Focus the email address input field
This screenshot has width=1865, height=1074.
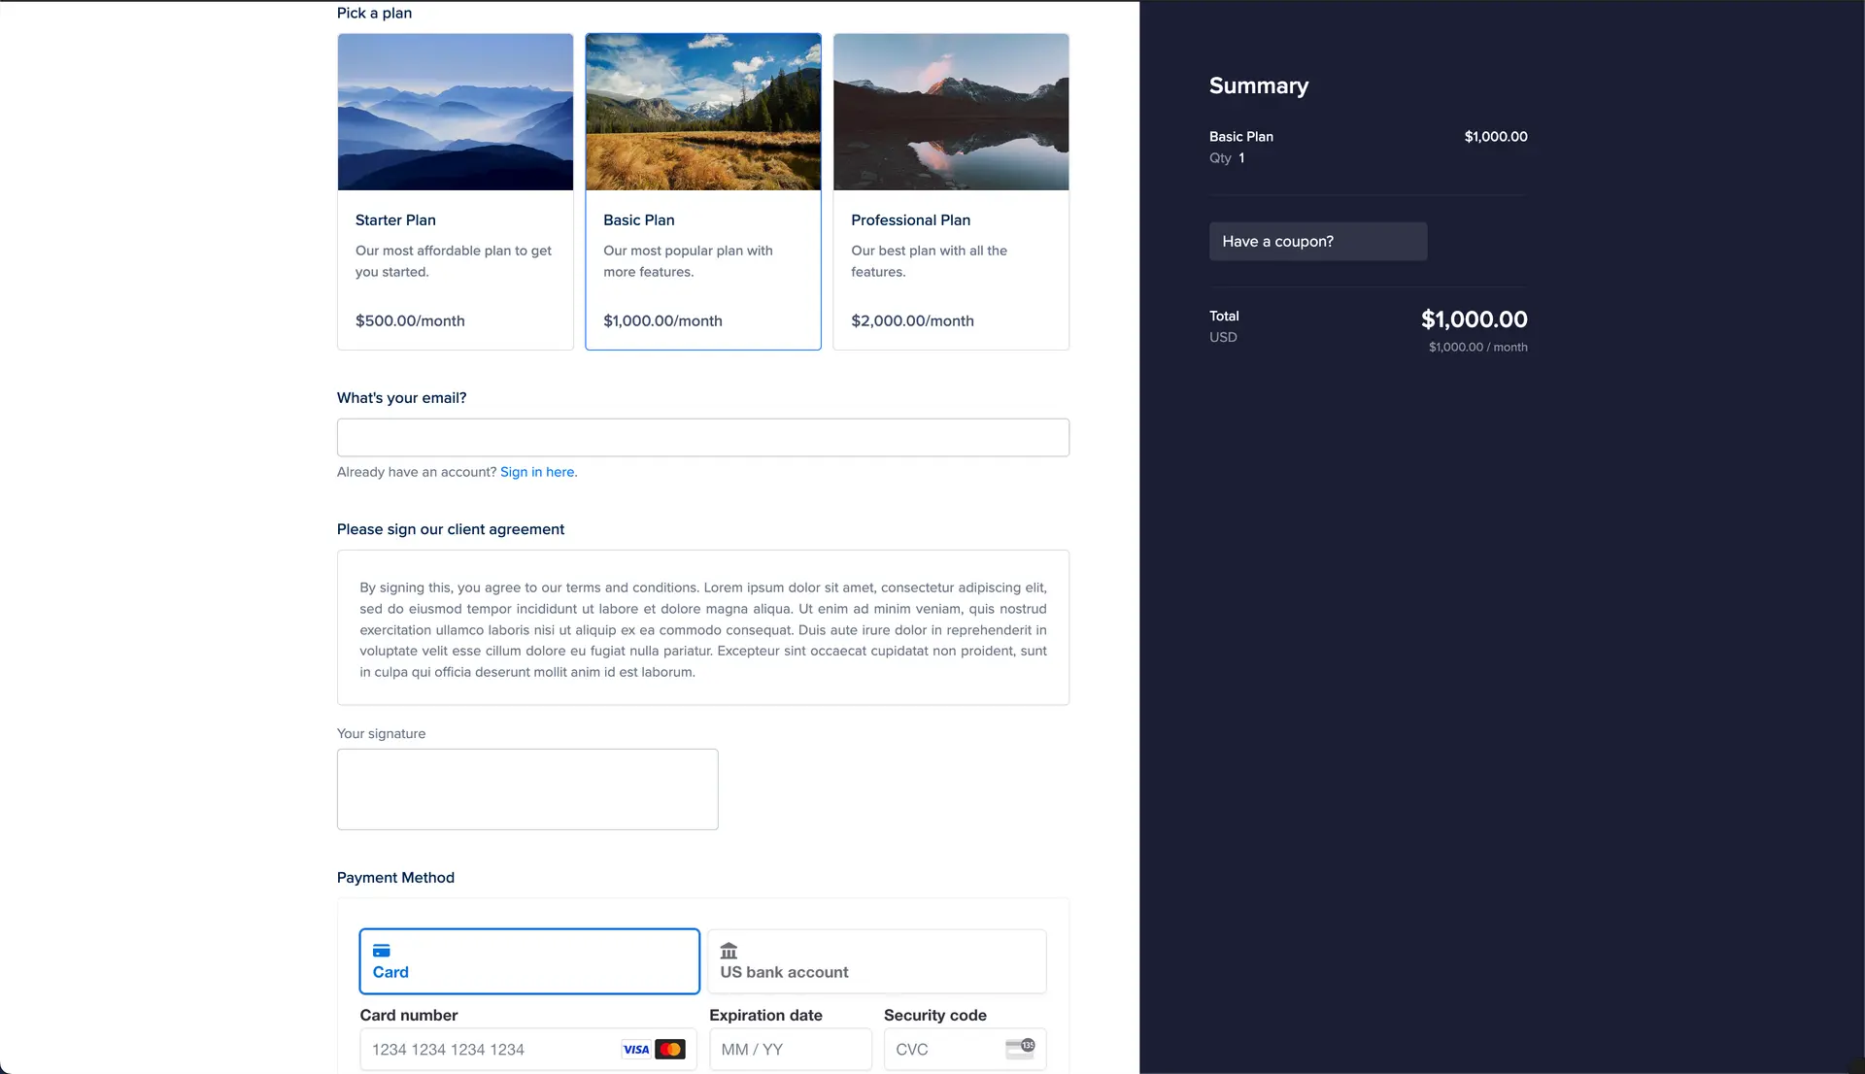click(702, 437)
